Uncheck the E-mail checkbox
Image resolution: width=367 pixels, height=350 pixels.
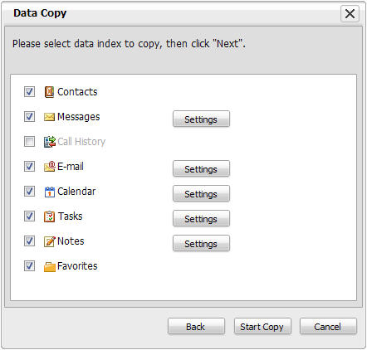[29, 167]
